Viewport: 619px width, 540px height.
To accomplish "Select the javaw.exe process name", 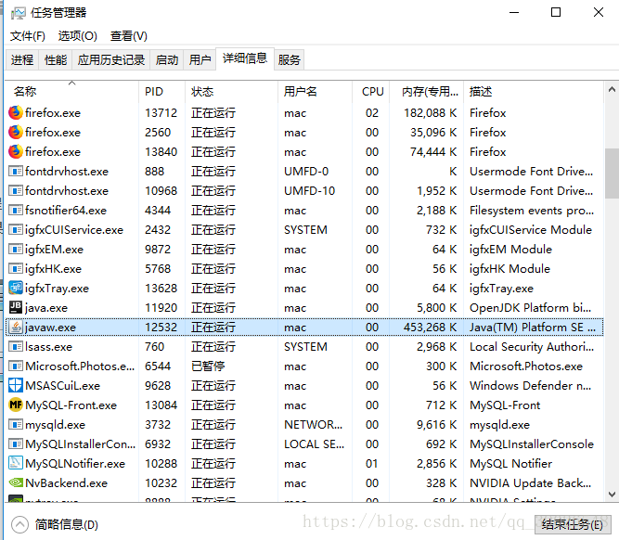I will click(x=50, y=328).
